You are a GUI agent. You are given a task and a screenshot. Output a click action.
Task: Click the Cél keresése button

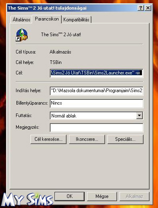(49, 139)
